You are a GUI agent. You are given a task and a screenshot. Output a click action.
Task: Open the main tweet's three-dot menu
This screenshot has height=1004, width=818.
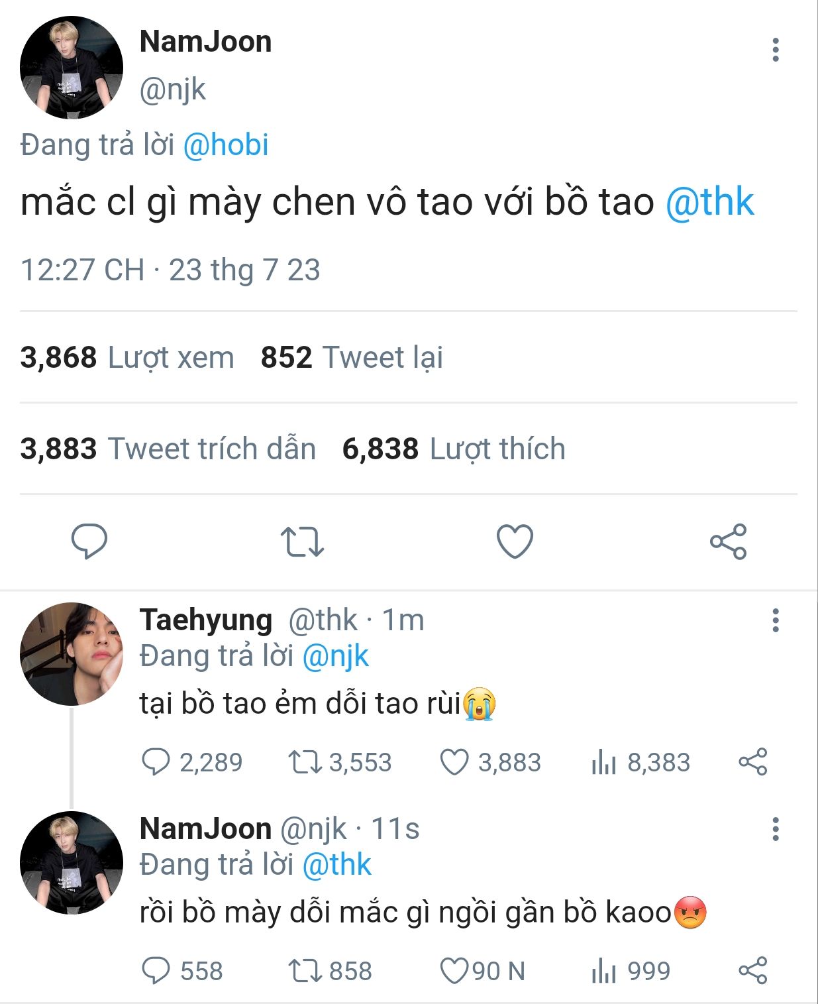[775, 50]
